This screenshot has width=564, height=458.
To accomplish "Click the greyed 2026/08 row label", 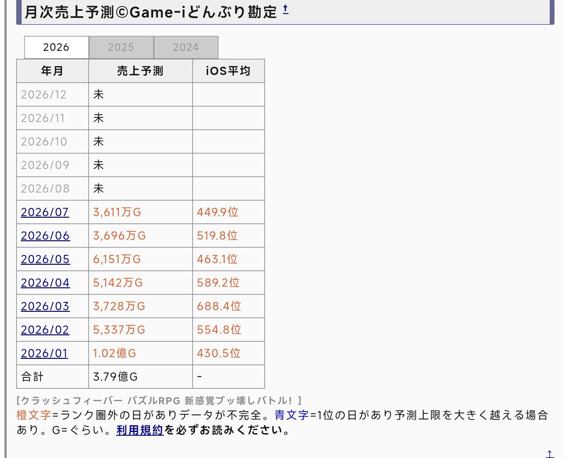I will [45, 189].
